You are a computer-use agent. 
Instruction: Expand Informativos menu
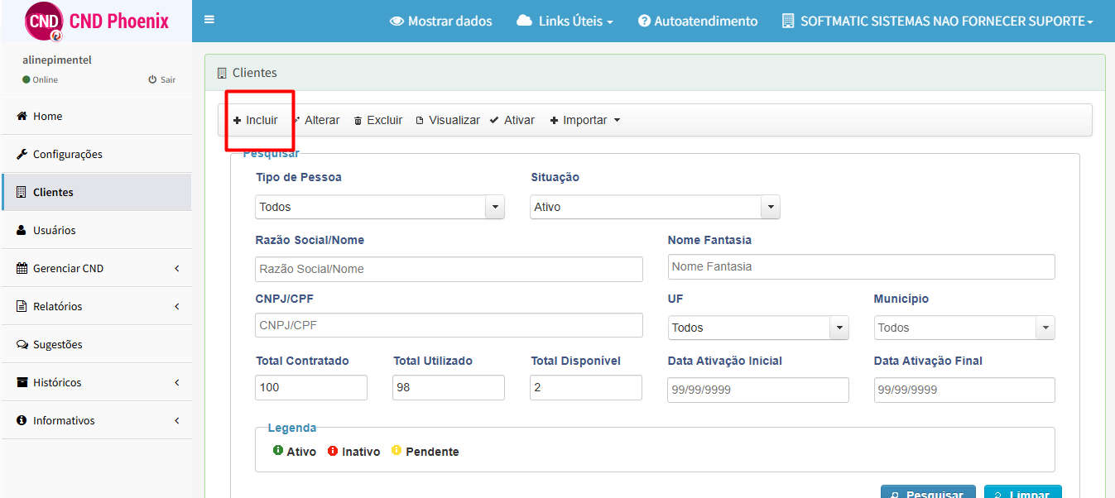point(96,420)
